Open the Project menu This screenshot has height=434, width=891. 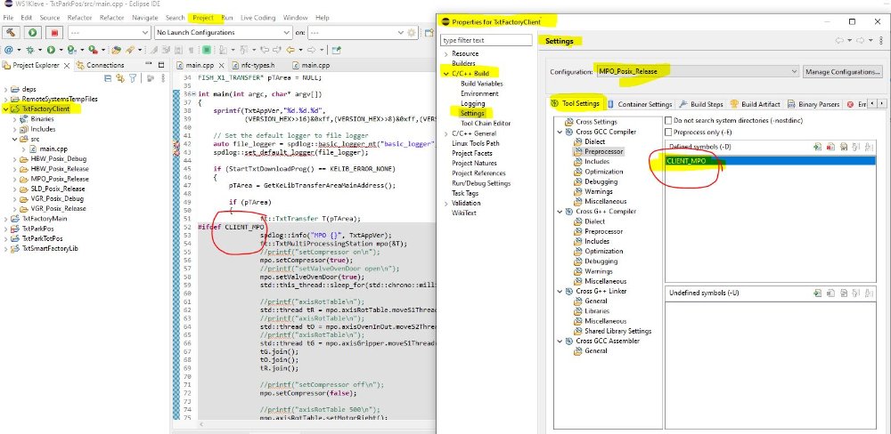(203, 18)
